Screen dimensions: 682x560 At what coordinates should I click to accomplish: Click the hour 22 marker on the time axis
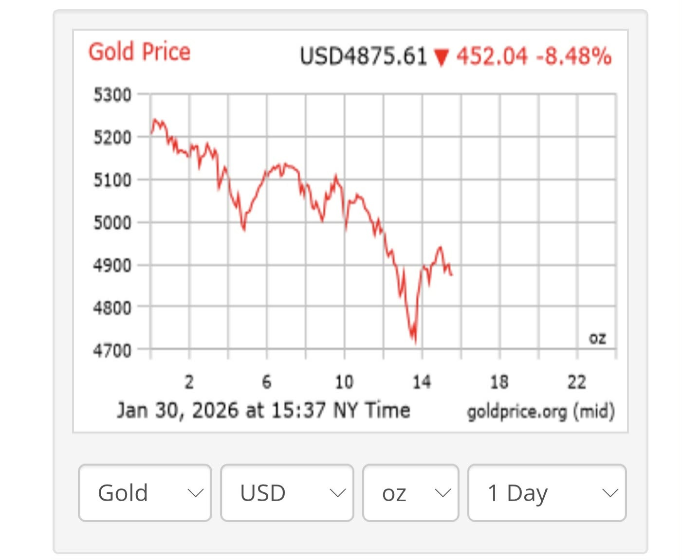(x=577, y=382)
